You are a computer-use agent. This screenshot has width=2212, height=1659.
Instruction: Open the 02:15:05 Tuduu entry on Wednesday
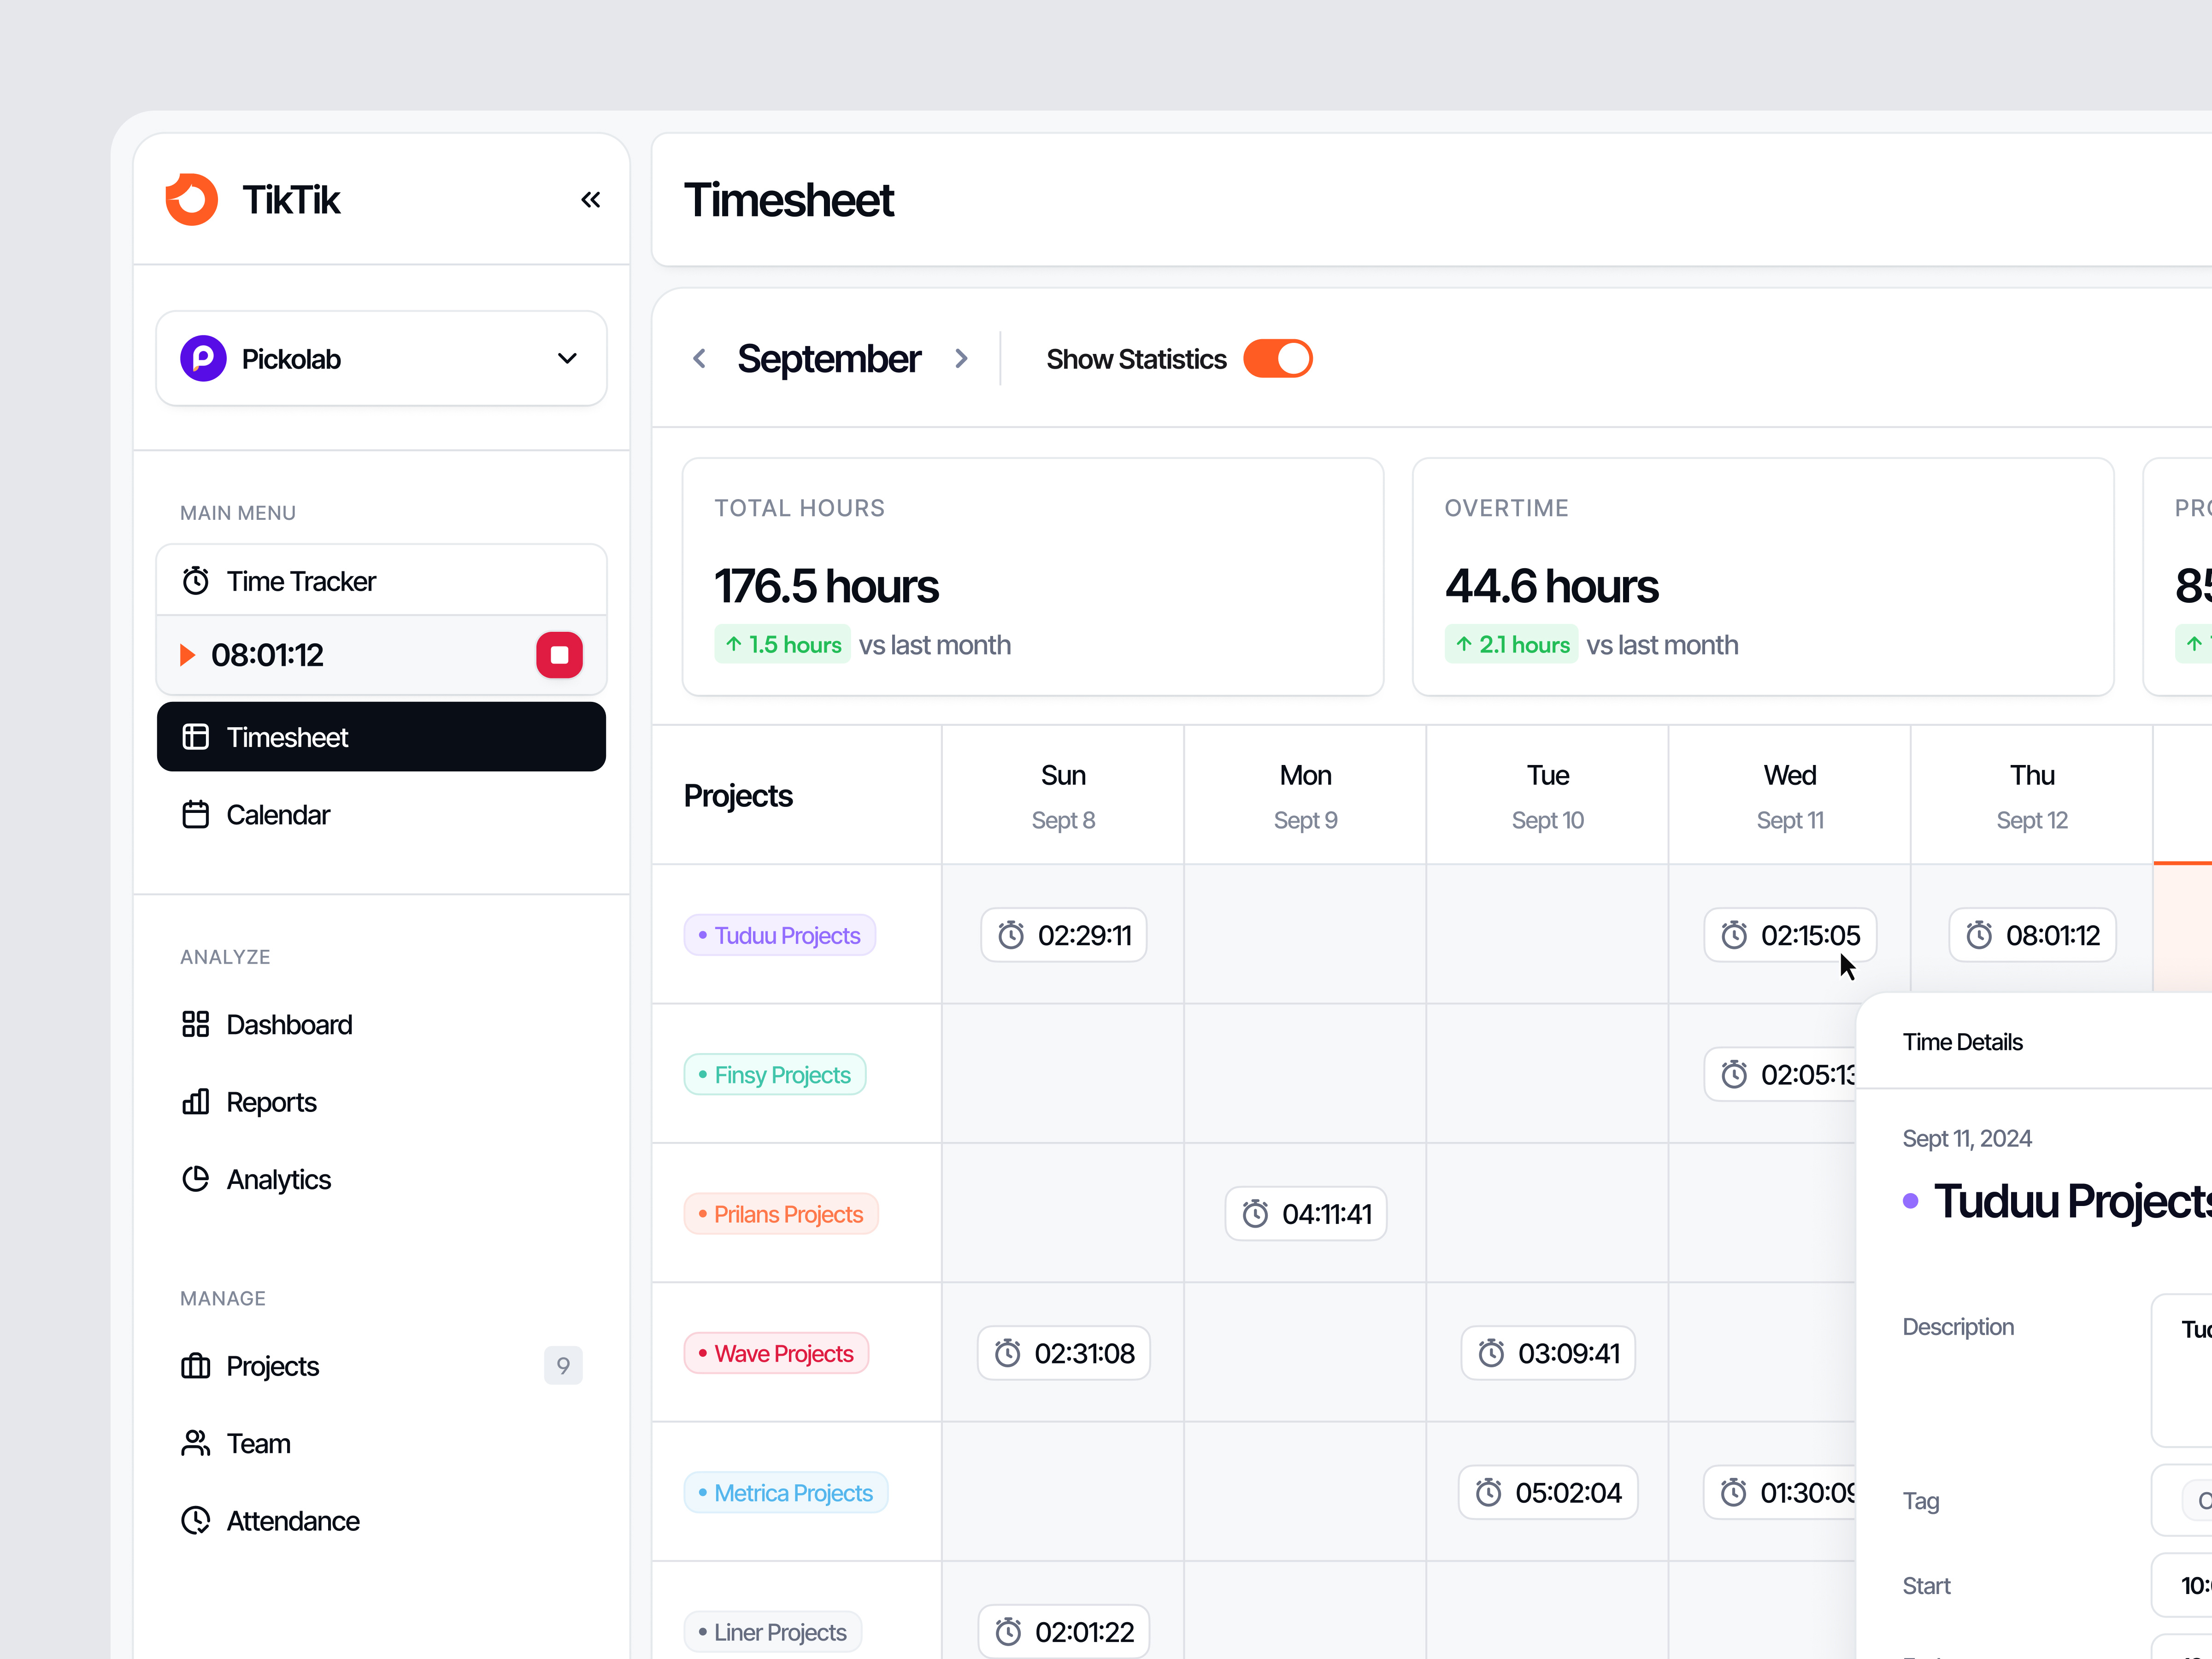(x=1790, y=934)
